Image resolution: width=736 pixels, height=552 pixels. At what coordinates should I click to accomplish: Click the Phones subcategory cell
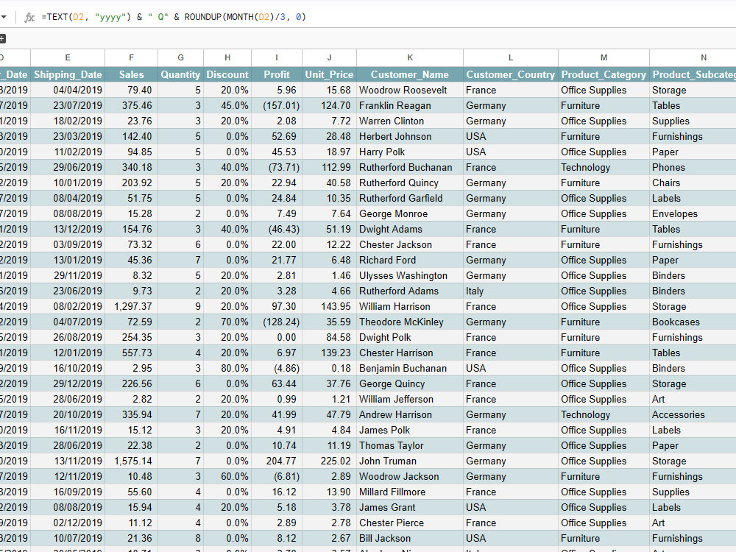tap(693, 168)
